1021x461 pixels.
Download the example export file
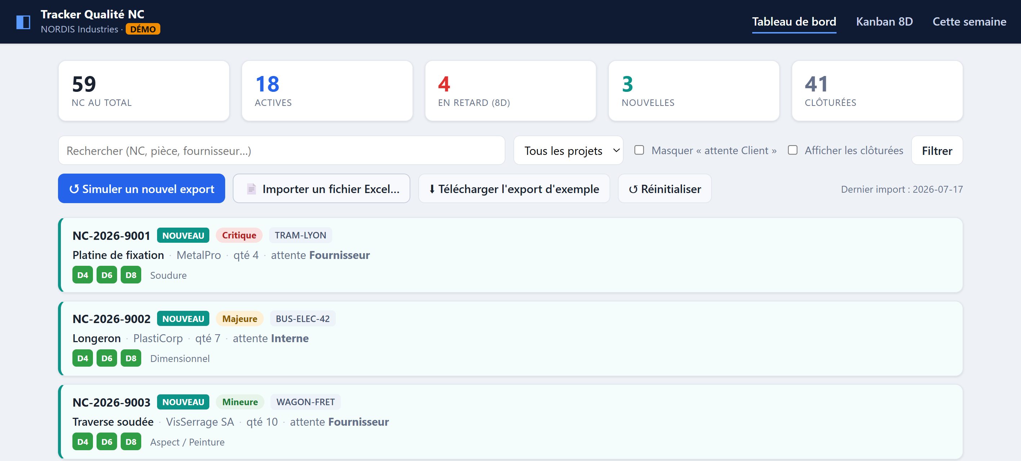[514, 189]
